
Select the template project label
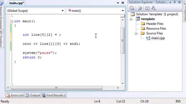(148, 19)
